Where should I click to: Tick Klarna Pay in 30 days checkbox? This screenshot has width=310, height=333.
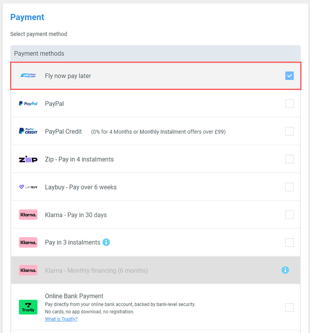point(289,215)
